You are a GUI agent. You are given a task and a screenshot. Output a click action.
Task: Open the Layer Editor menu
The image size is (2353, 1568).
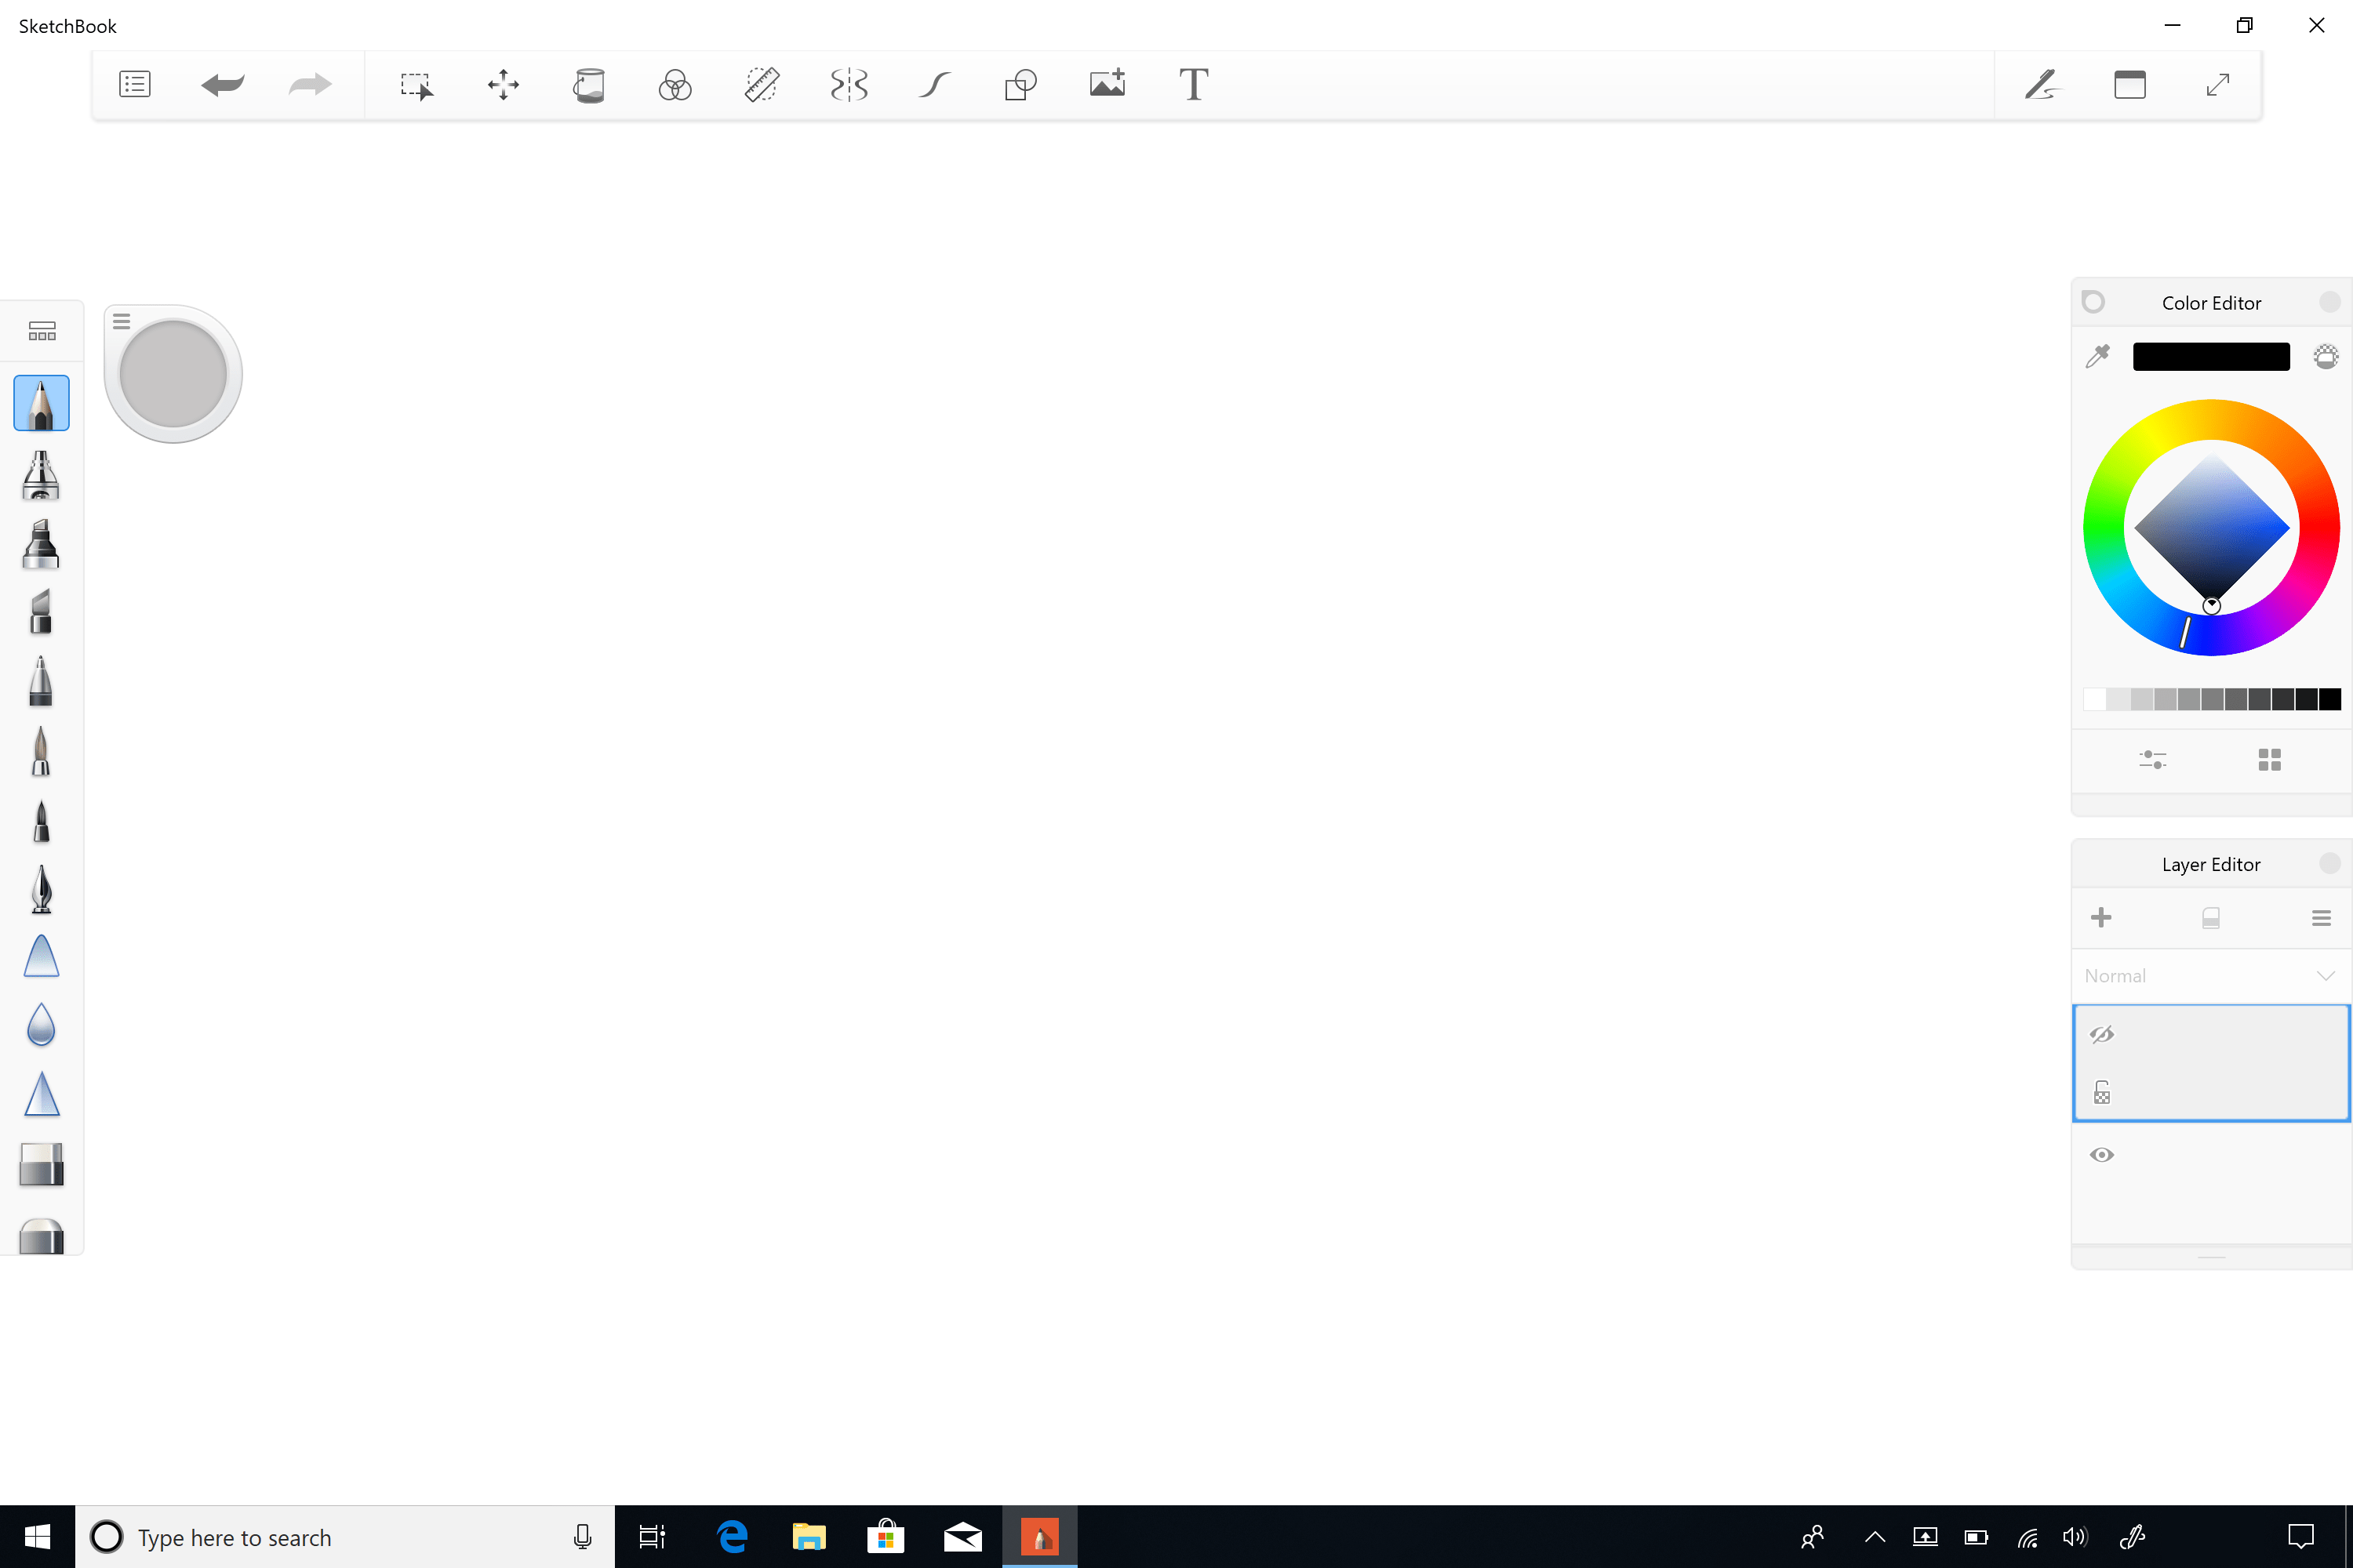[x=2322, y=917]
